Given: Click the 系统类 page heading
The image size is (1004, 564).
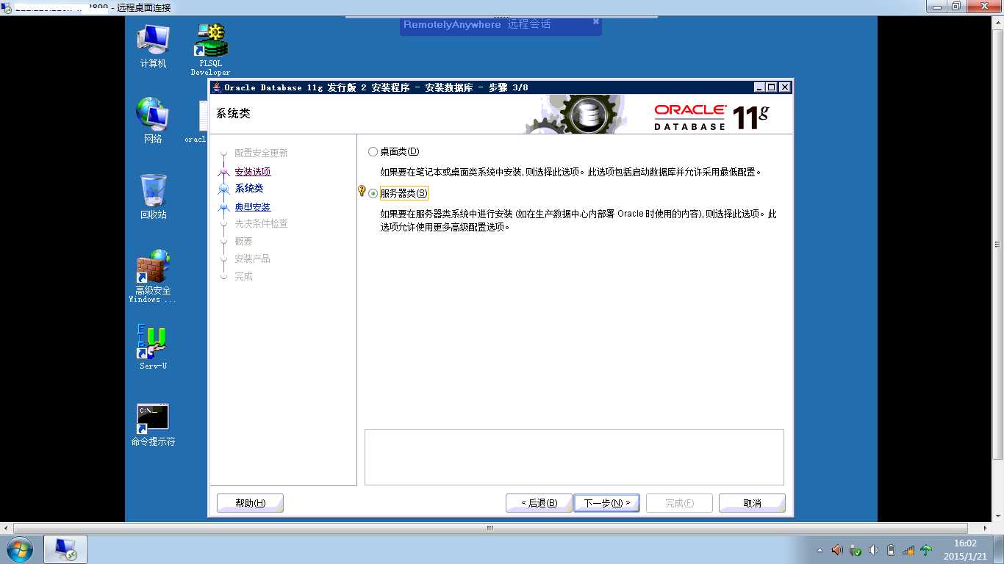Looking at the screenshot, I should (x=233, y=114).
